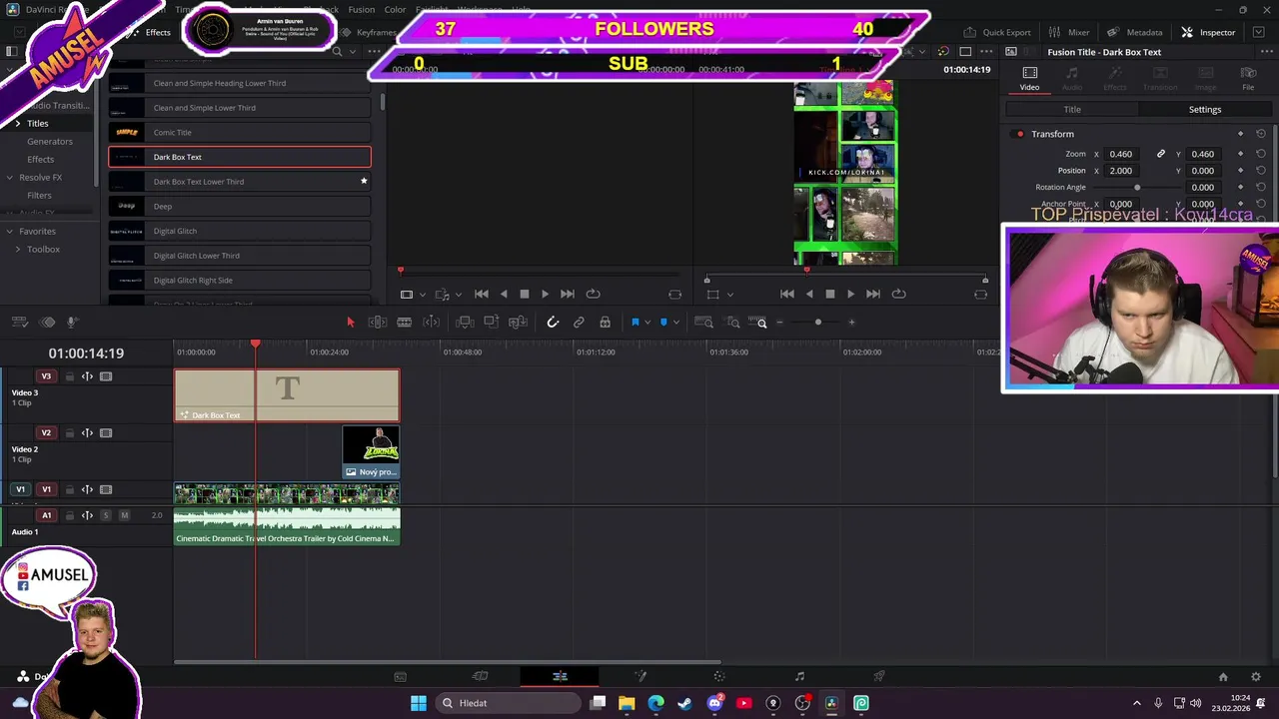Image resolution: width=1279 pixels, height=719 pixels.
Task: Reset the Transform section
Action: pyautogui.click(x=1261, y=134)
